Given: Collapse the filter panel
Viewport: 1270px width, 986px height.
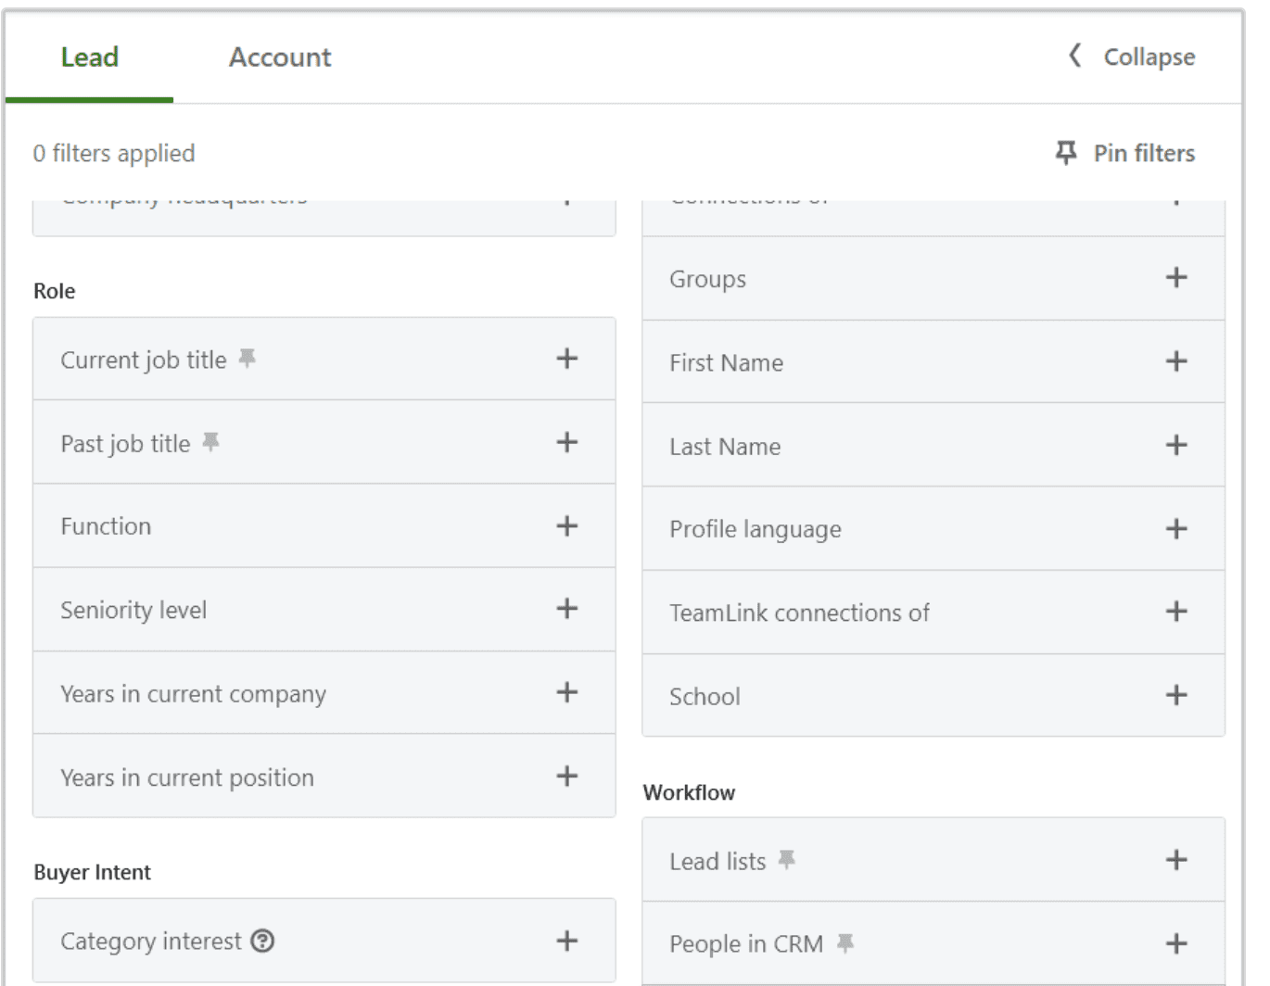Looking at the screenshot, I should 1132,57.
